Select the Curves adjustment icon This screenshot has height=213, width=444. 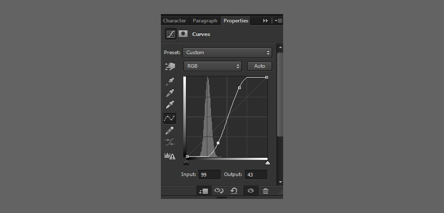(171, 34)
